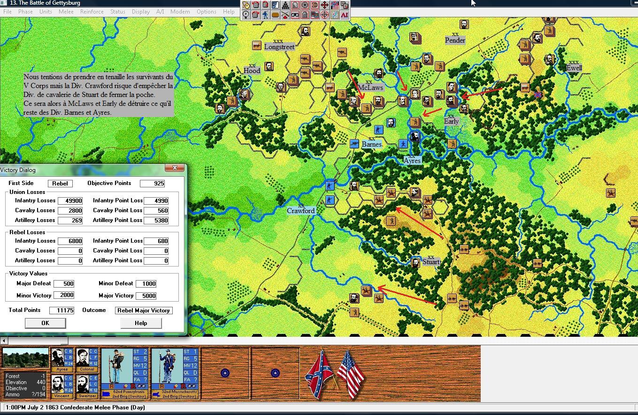This screenshot has height=415, width=638.
Task: Open the A/I menu
Action: click(x=160, y=11)
